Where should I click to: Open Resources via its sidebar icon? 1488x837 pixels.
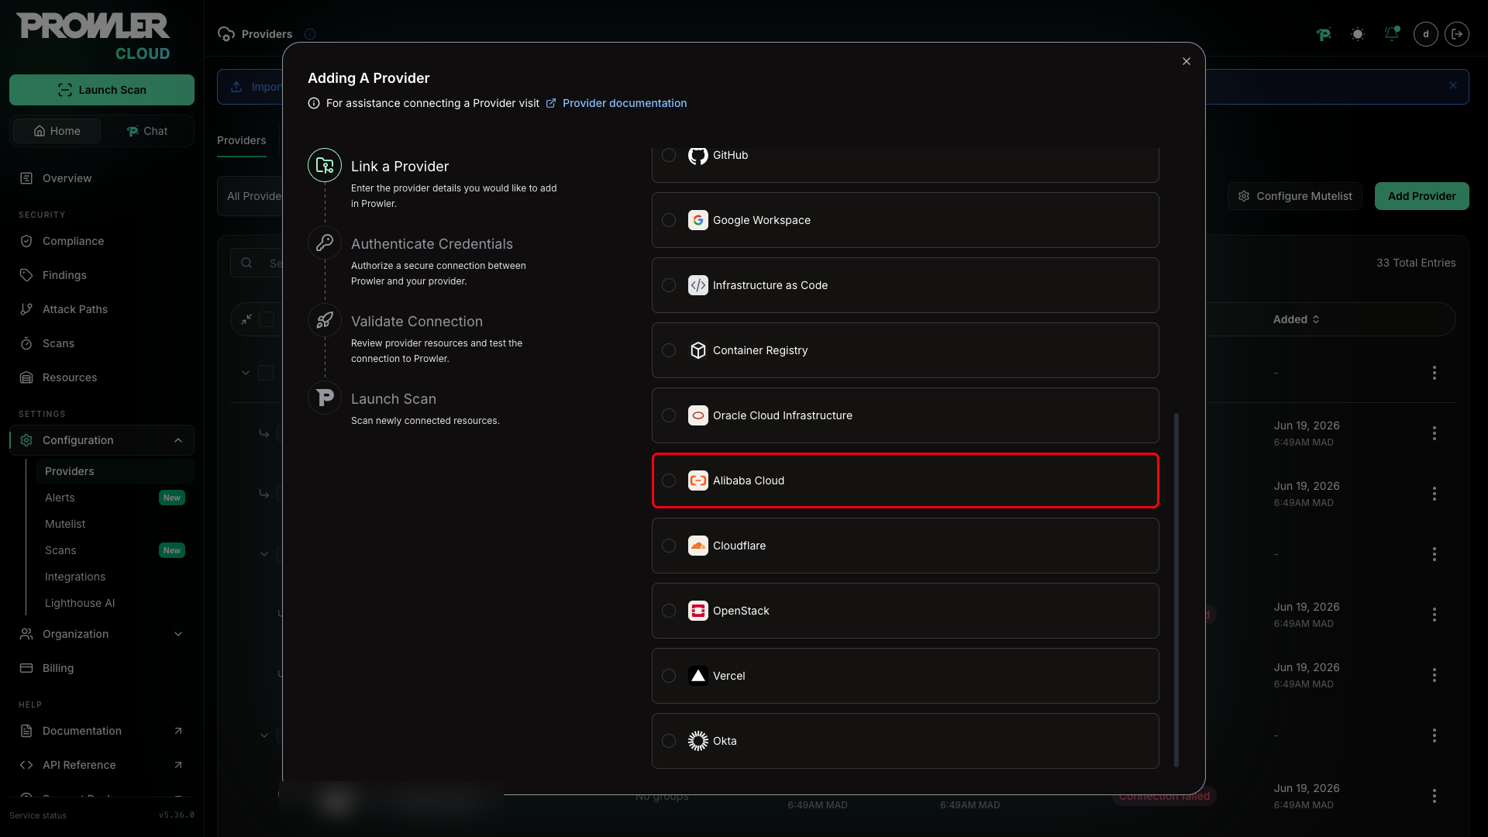[26, 377]
